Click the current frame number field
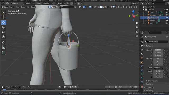Screen dimensions: 169x95 point(109,87)
